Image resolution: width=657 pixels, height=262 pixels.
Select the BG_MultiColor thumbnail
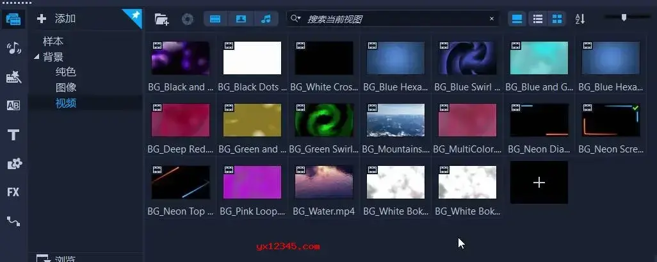[x=467, y=120]
